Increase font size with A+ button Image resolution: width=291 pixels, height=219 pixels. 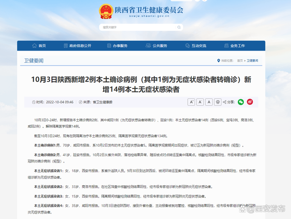[x=191, y=102]
